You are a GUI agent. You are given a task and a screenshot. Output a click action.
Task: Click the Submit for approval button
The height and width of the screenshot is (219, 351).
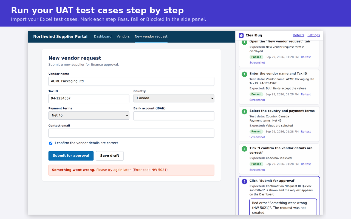click(71, 156)
